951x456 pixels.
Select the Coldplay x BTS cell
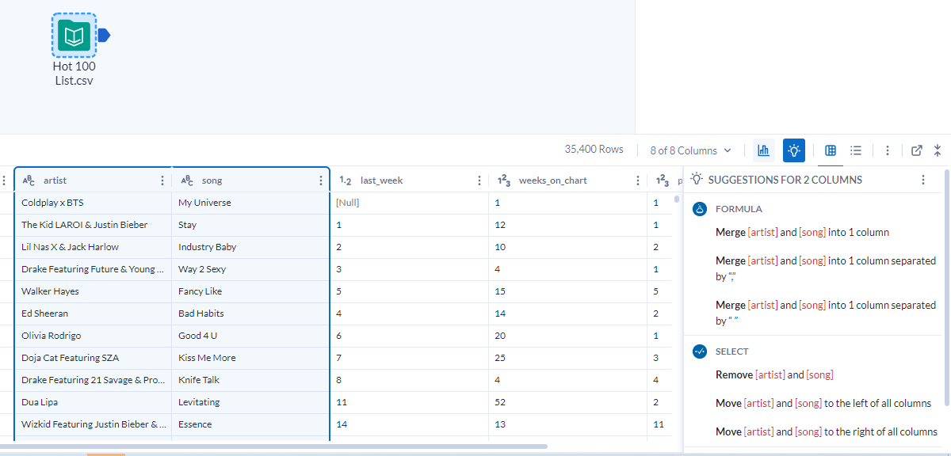pos(93,203)
